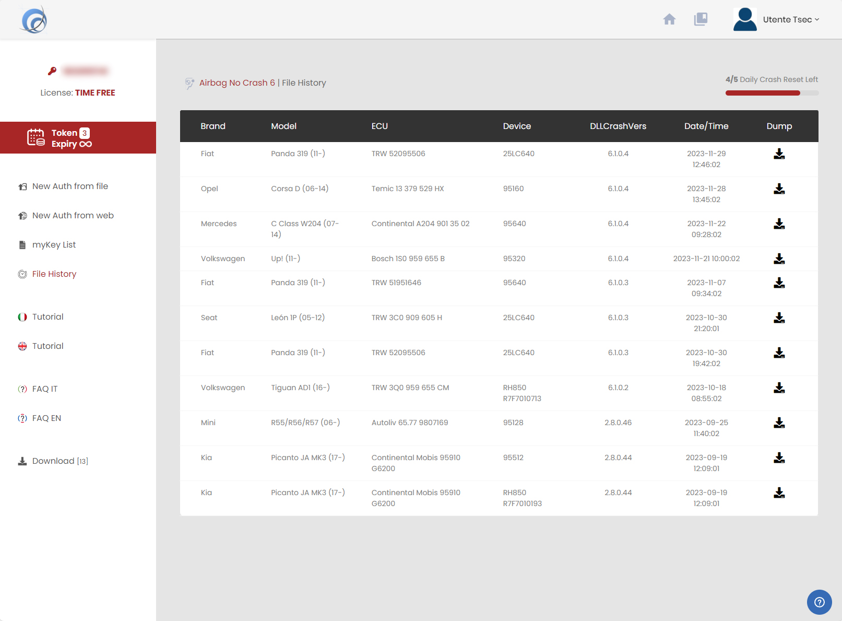Open the blue help question mark button
Viewport: 842px width, 621px height.
819,602
